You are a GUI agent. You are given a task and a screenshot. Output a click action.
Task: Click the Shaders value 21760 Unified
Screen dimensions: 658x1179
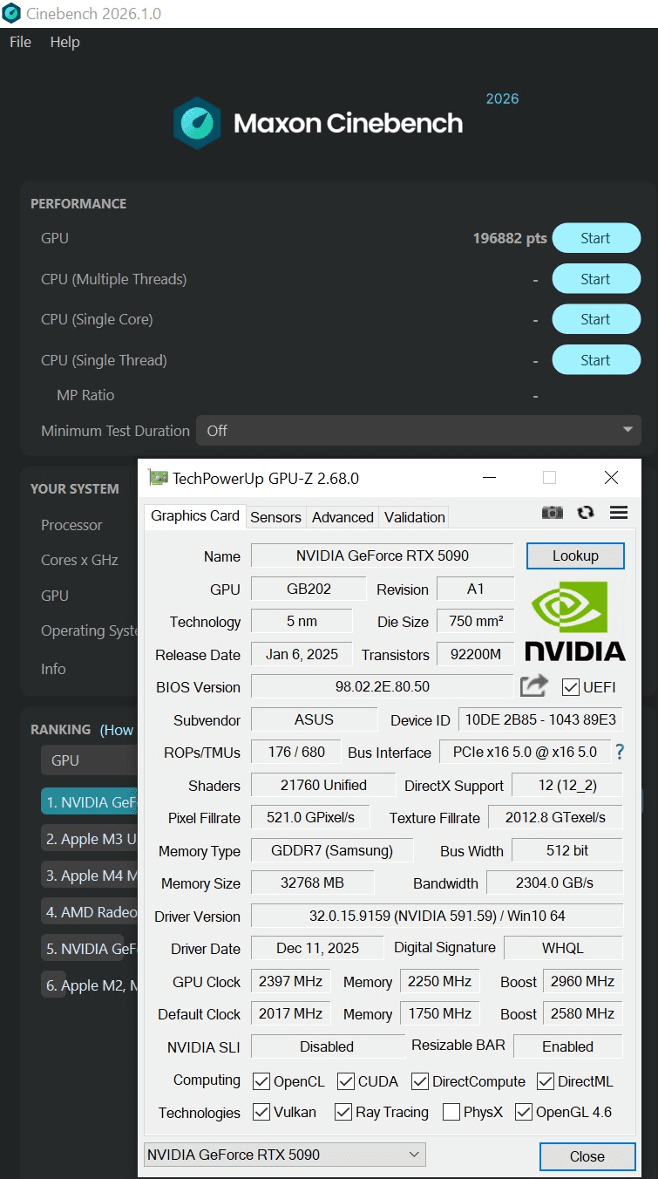(x=322, y=785)
